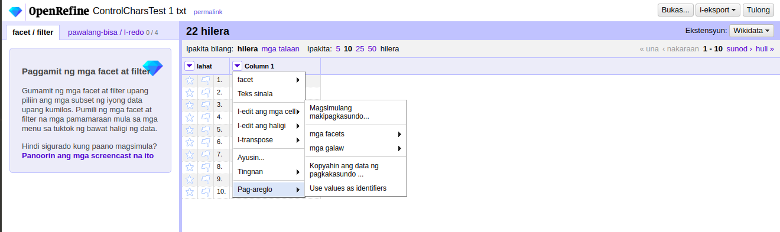Viewport: 780px width, 232px height.
Task: Select Ayusin... menu item
Action: pos(269,158)
